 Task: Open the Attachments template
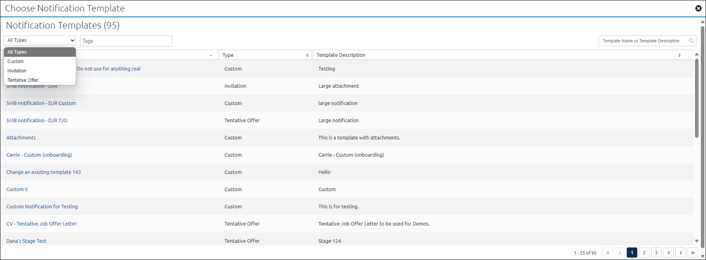21,137
